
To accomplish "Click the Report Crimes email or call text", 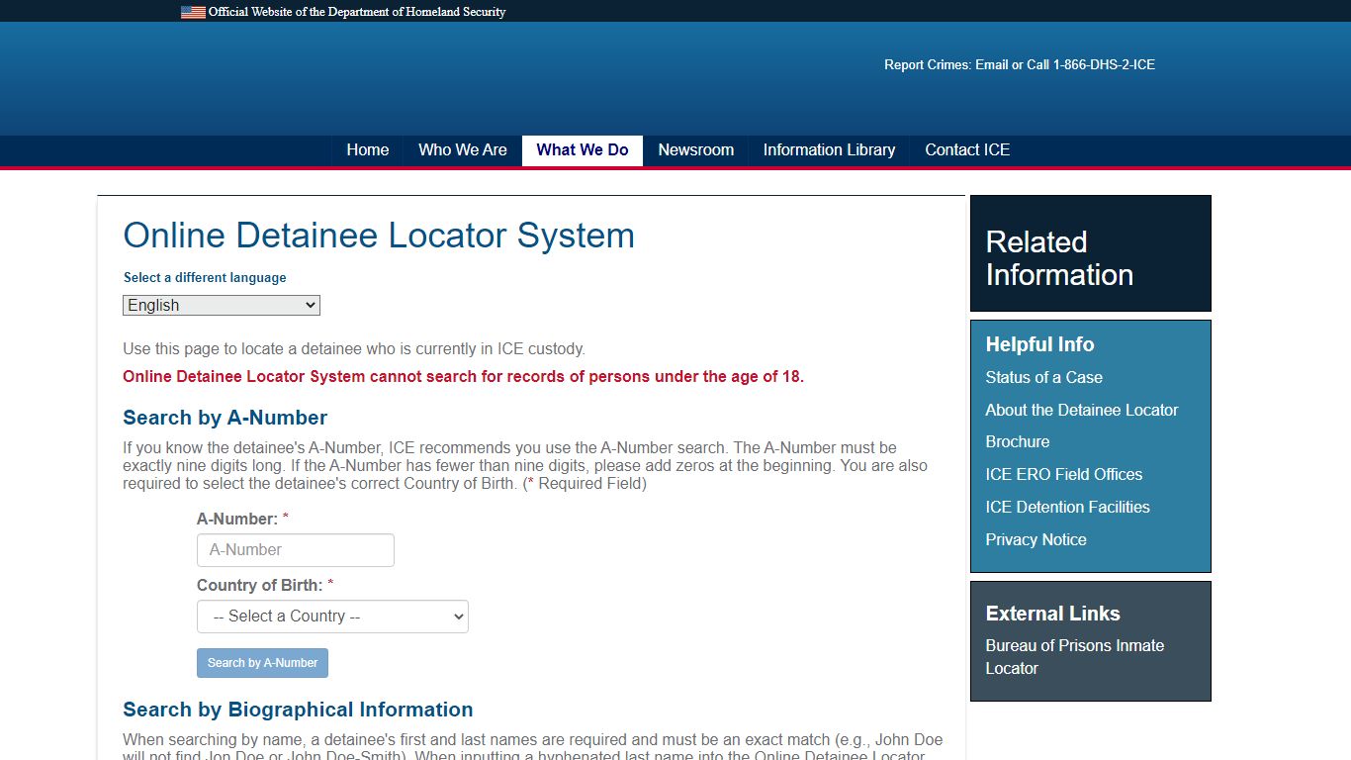I will pyautogui.click(x=1020, y=64).
